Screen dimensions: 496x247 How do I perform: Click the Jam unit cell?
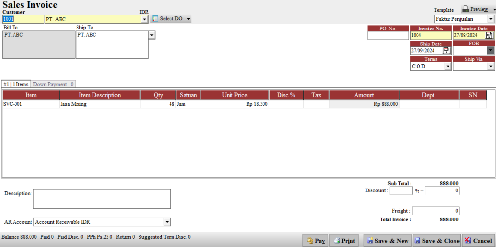188,104
